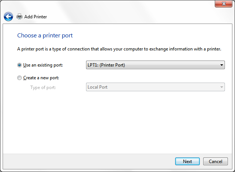
Task: Click the 'Type of port:' label
Action: tap(43, 87)
